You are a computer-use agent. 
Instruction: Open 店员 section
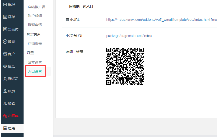click(11, 91)
